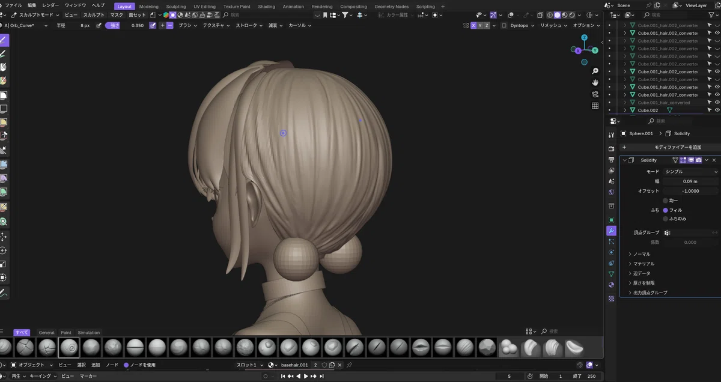Switch to the Sculpting workspace tab
Screen dimensions: 721x382
pyautogui.click(x=176, y=7)
